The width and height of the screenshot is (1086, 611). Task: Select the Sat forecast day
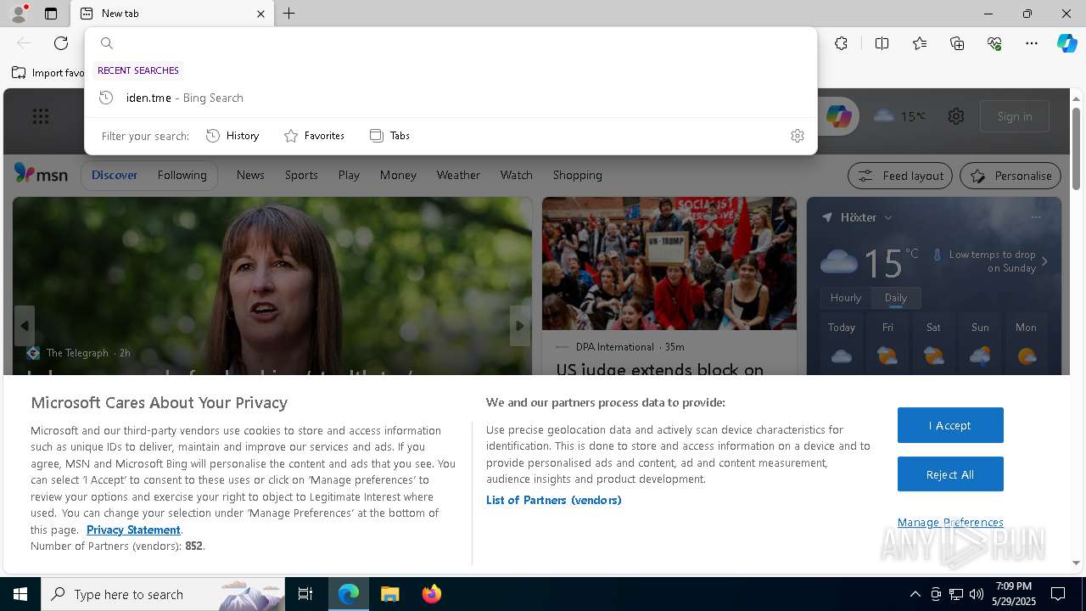click(933, 344)
